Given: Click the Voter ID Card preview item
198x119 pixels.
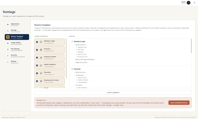Looking at the screenshot, I should click(x=82, y=54).
